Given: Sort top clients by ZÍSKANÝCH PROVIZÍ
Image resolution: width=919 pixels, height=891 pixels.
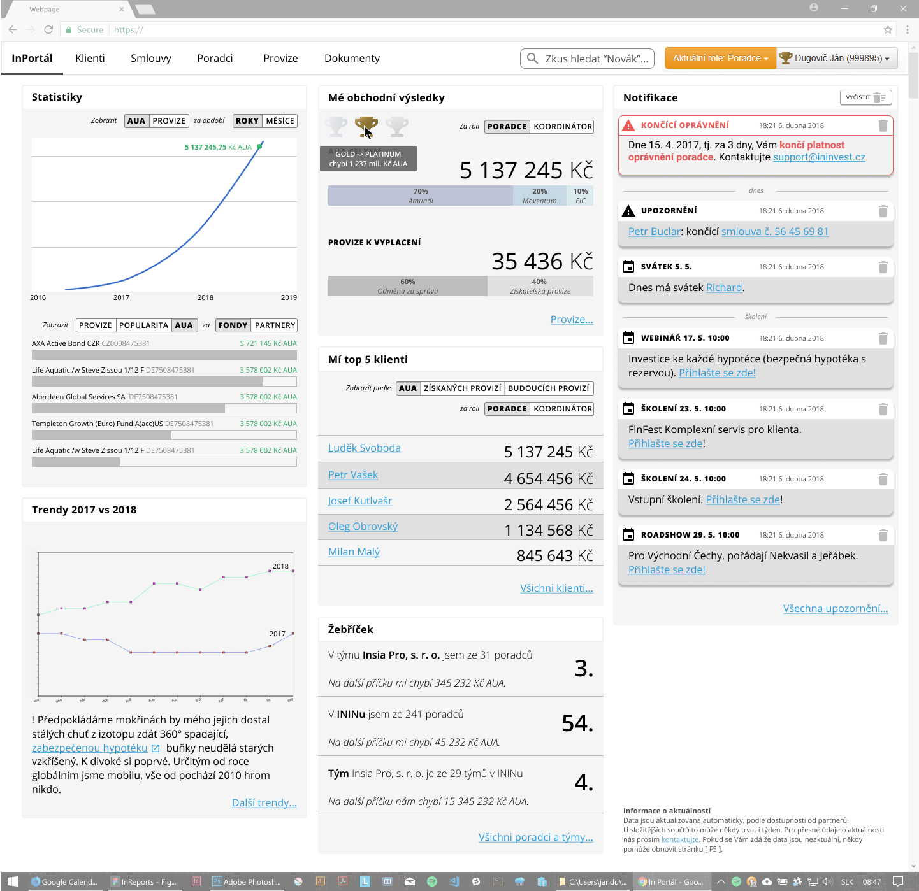Looking at the screenshot, I should click(x=462, y=388).
